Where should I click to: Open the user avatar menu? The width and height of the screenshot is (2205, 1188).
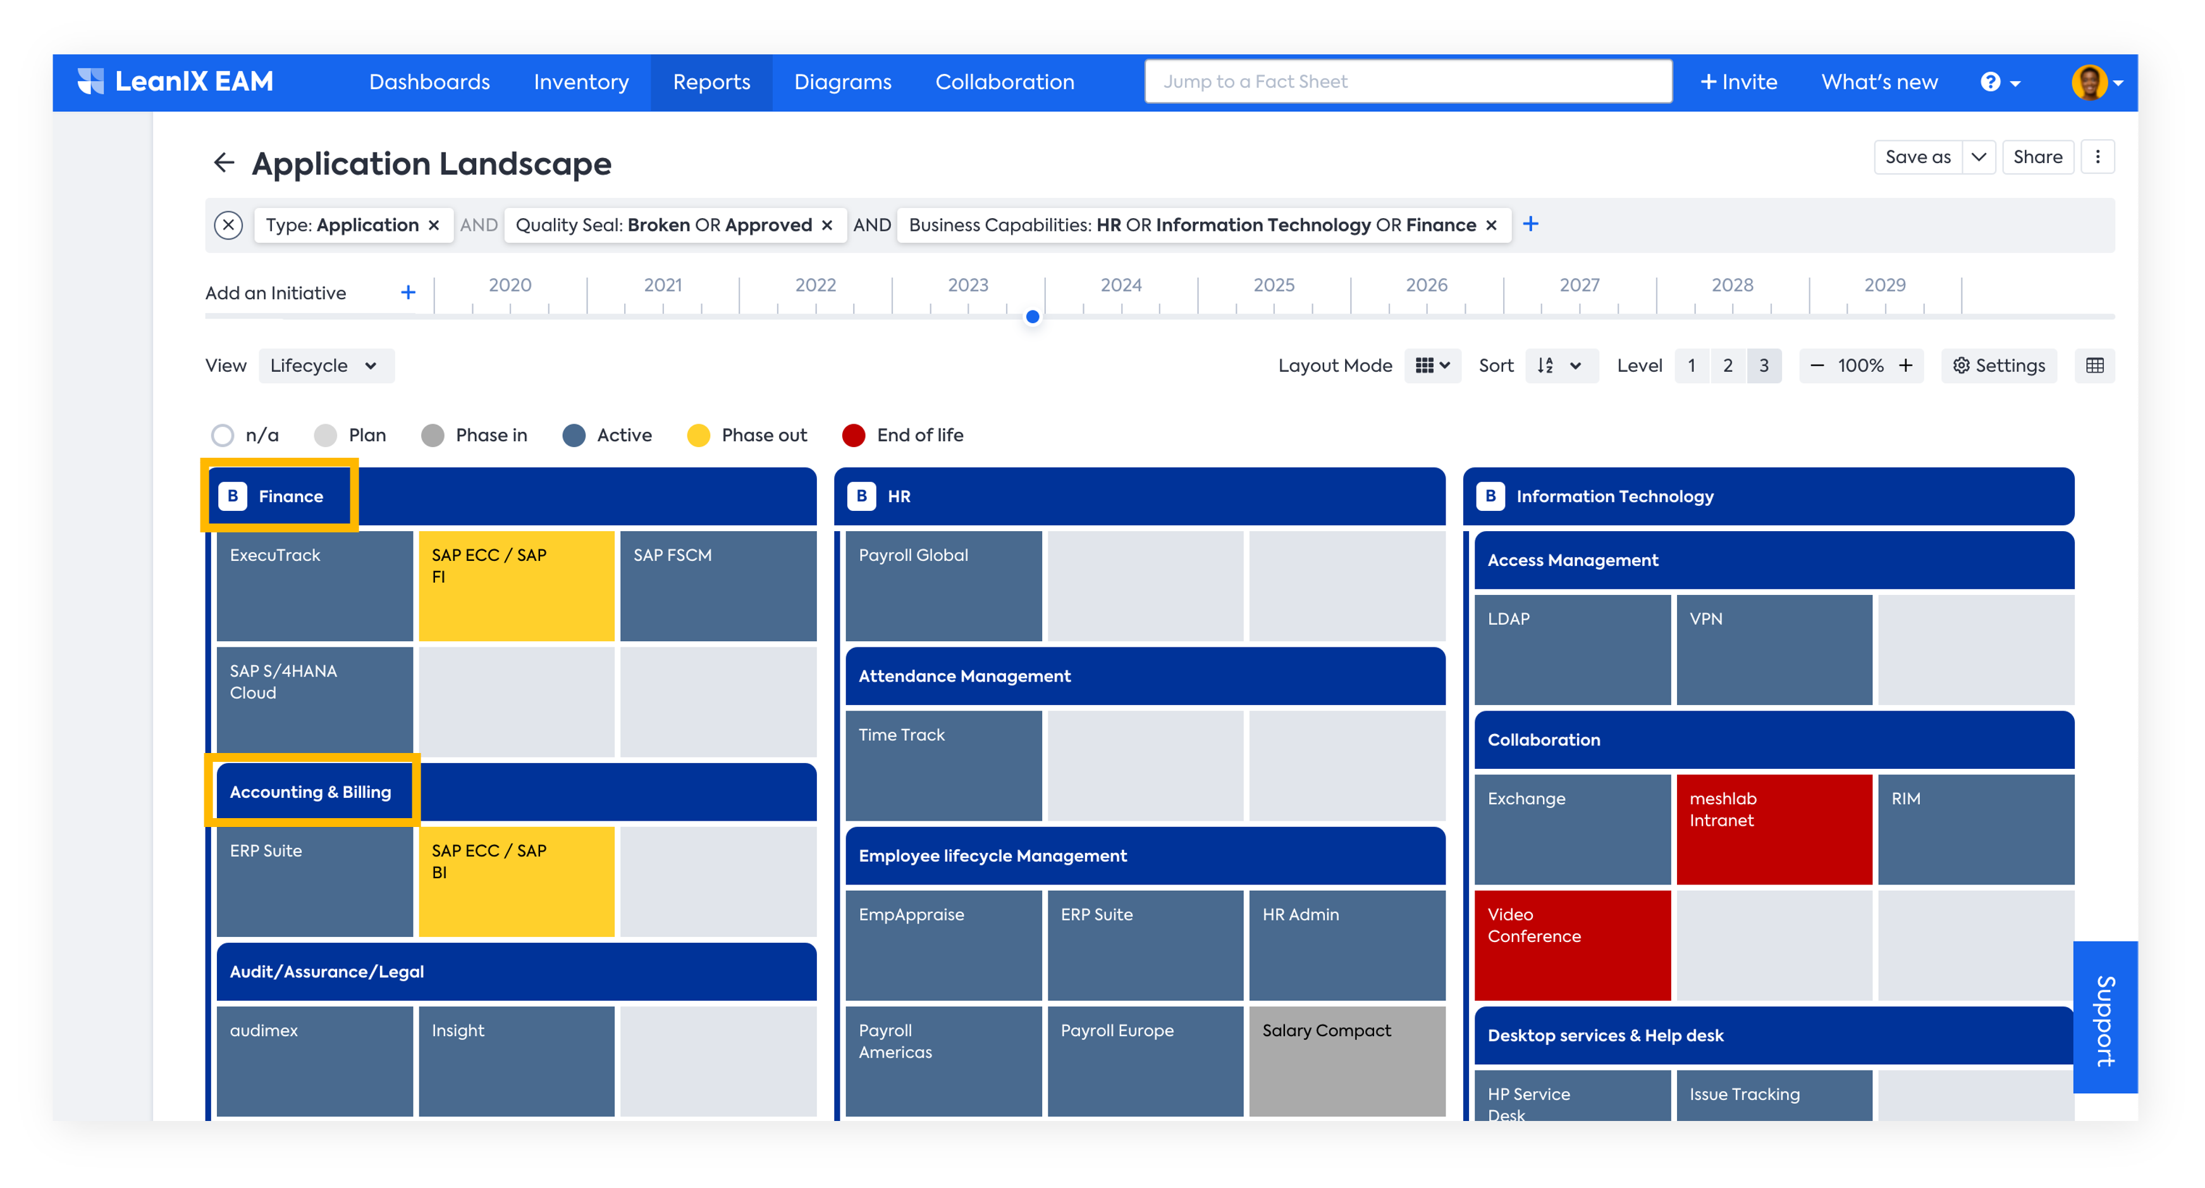click(2097, 82)
